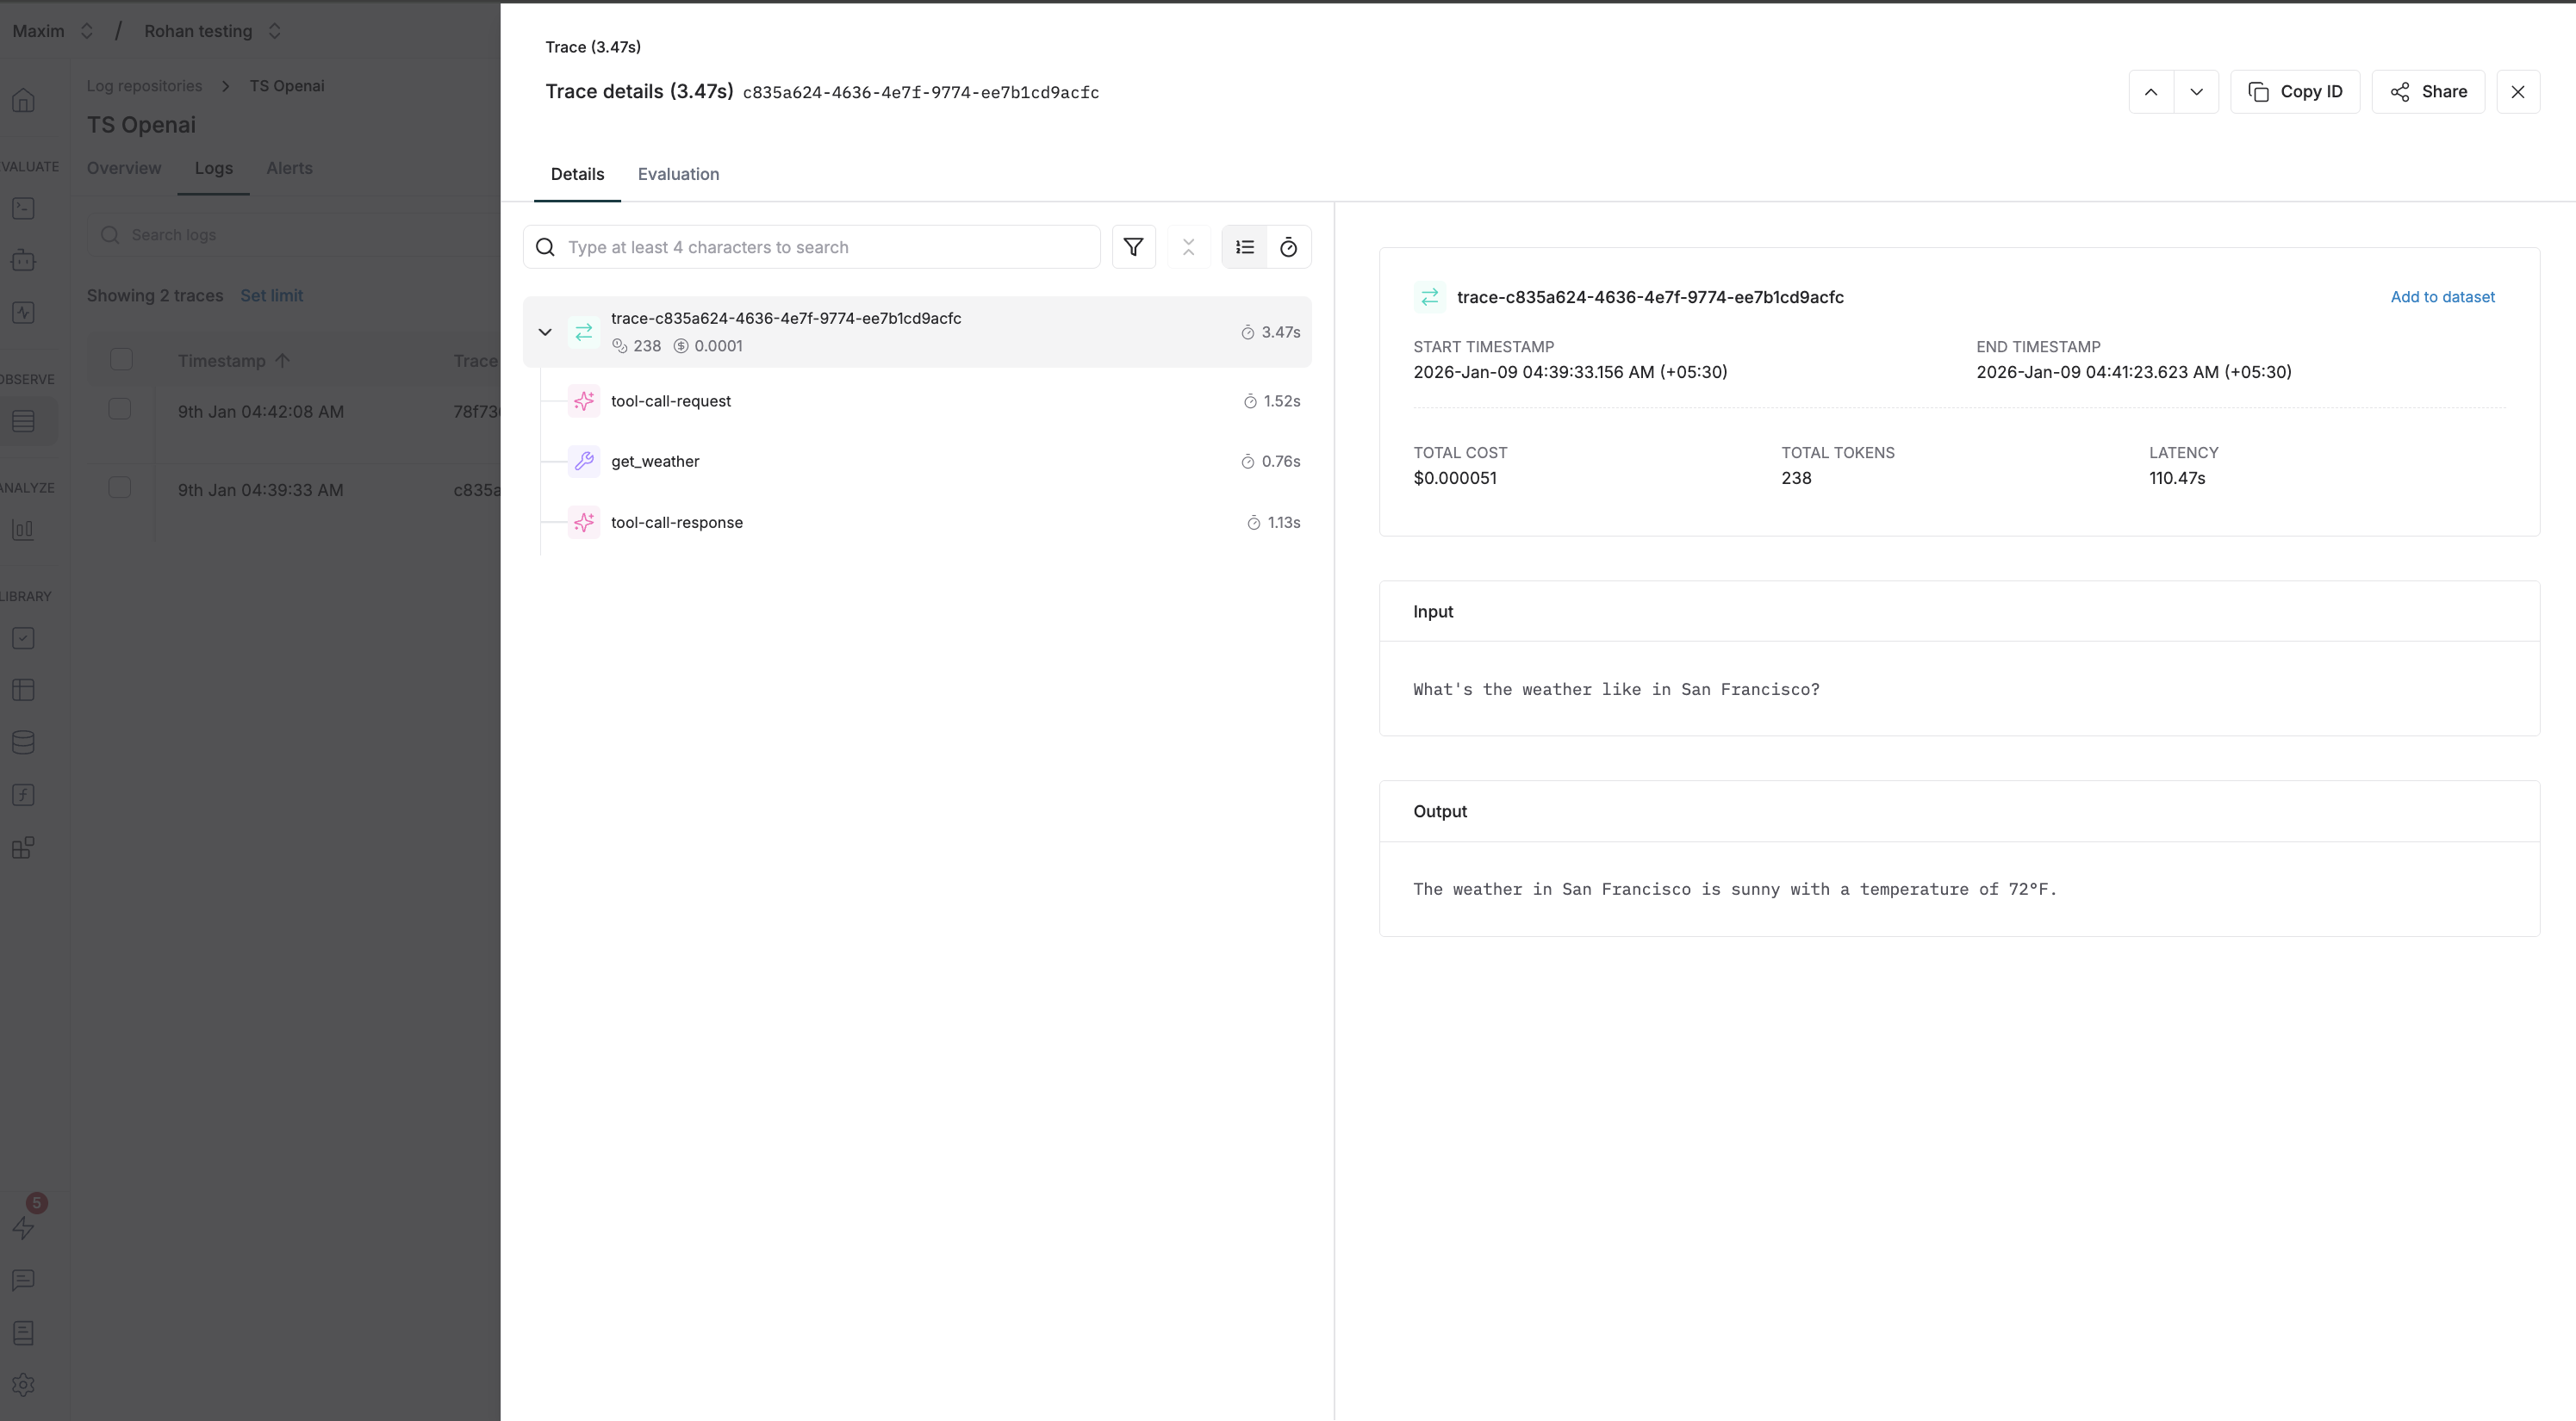Open the Alerts tab for TS Openai

point(289,168)
